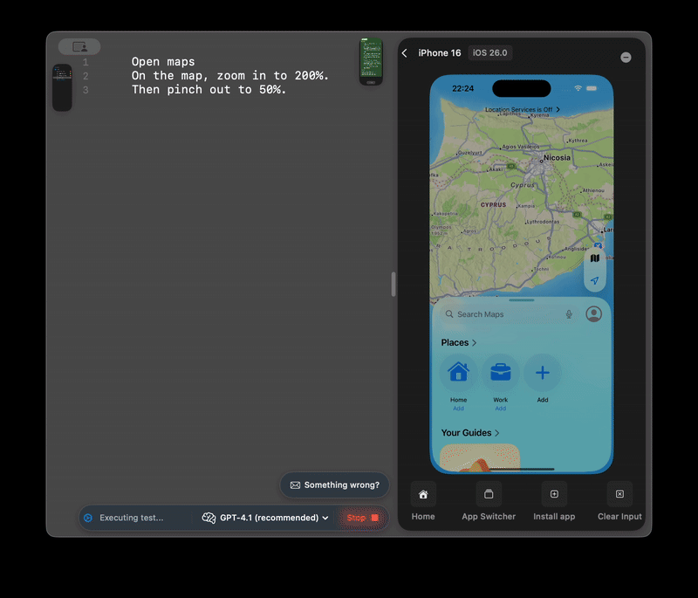This screenshot has width=698, height=598.
Task: Tap the Home place icon
Action: [x=458, y=372]
